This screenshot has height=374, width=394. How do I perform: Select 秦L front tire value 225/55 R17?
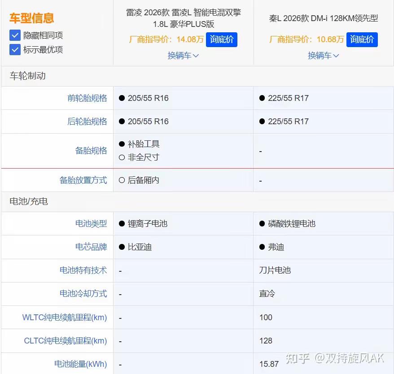tap(288, 98)
